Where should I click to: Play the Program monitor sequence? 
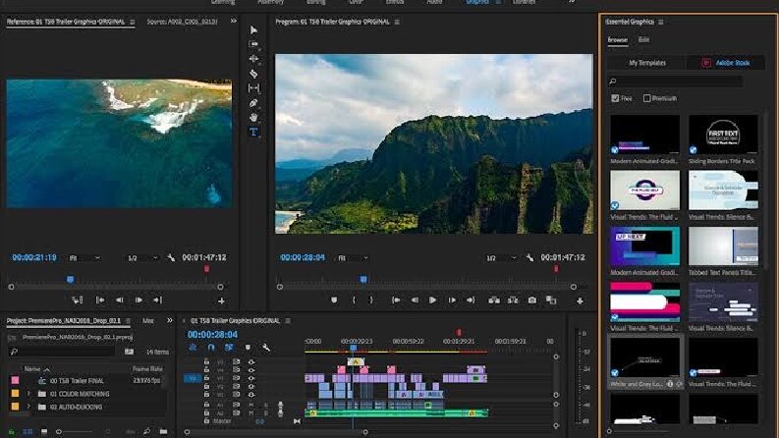432,300
